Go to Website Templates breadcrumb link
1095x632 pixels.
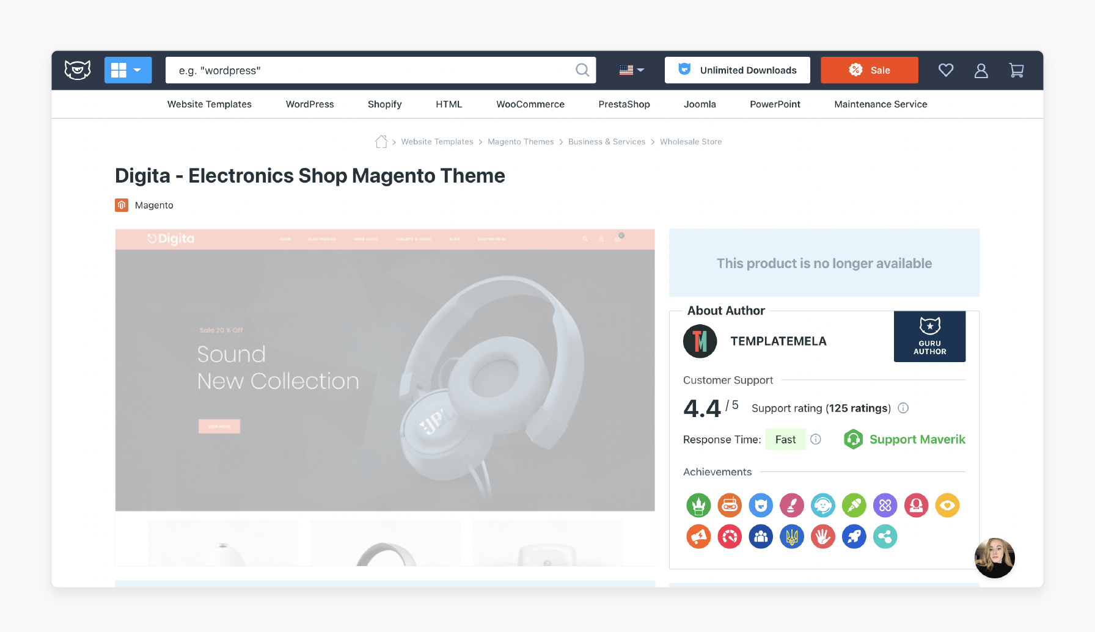coord(438,142)
